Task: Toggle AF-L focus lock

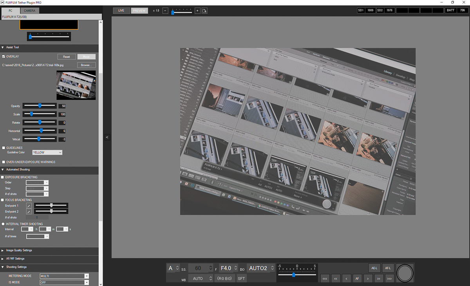Action: tap(388, 268)
